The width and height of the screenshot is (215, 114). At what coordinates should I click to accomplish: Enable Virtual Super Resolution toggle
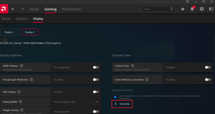coord(96,79)
